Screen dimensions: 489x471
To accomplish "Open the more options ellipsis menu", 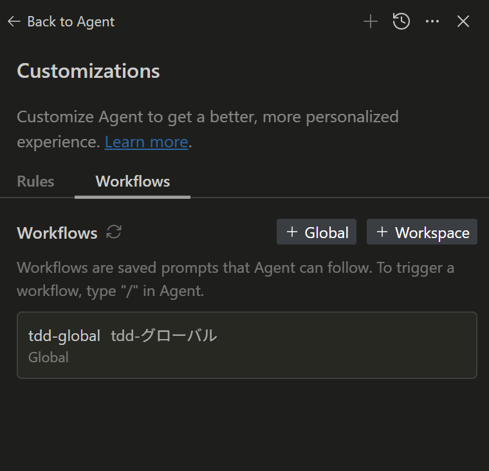I will 432,22.
